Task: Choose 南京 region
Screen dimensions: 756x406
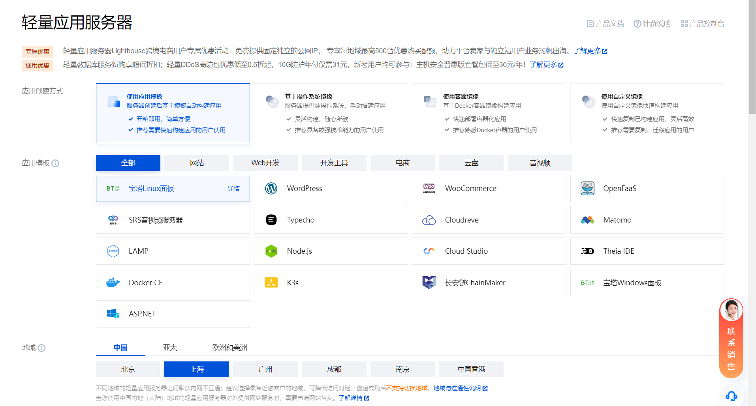Action: click(402, 369)
